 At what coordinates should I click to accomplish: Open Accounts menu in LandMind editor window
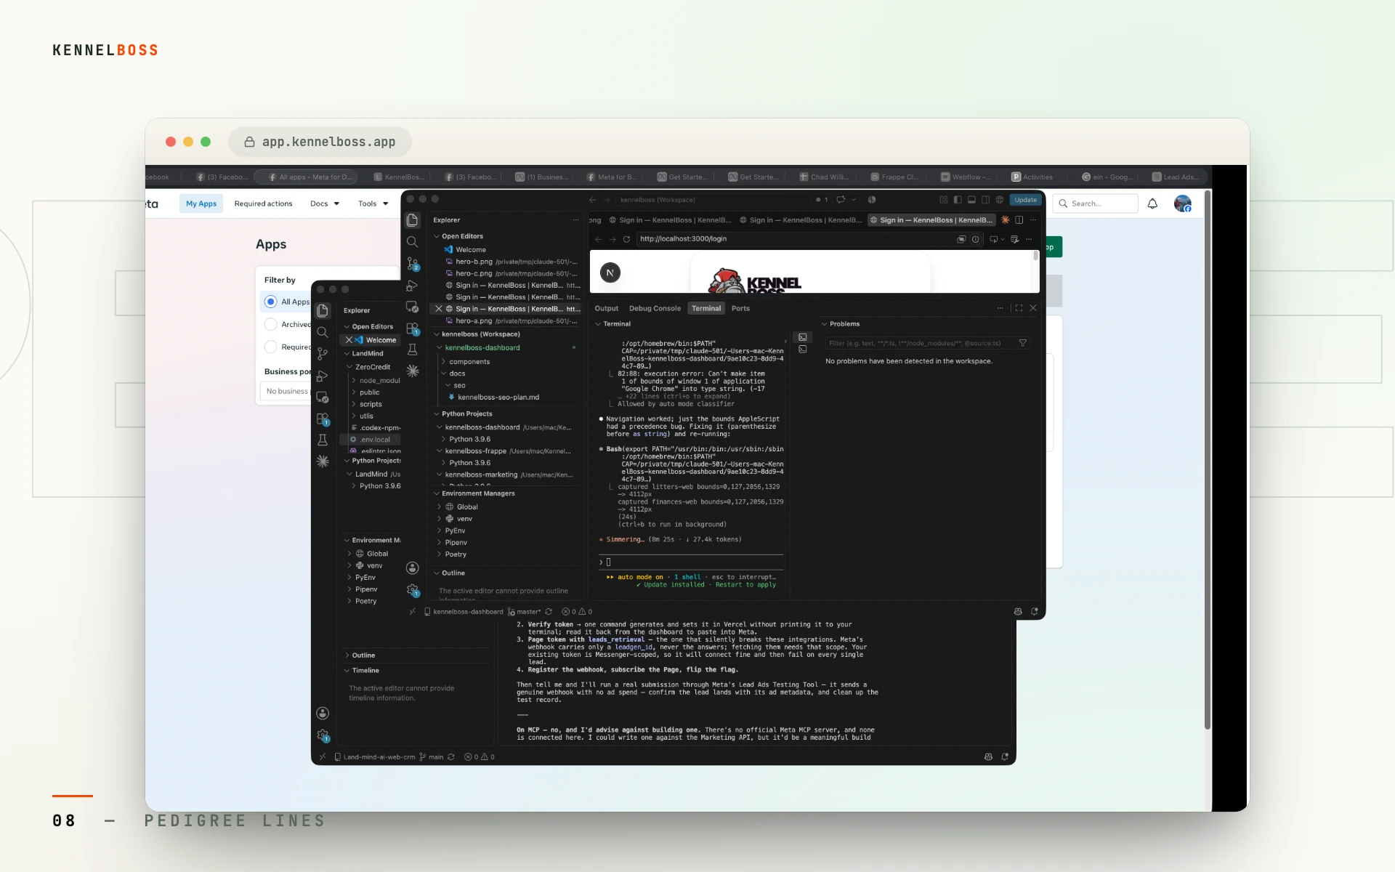pyautogui.click(x=323, y=714)
